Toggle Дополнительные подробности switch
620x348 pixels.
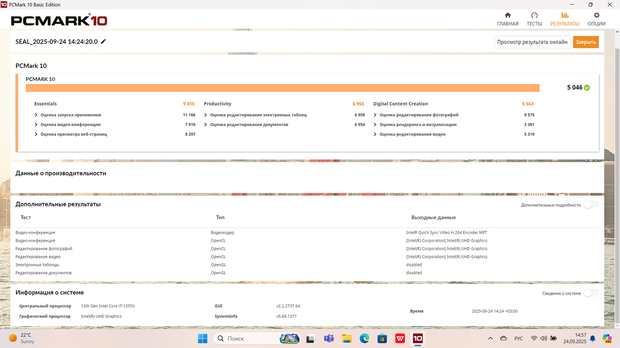click(591, 205)
